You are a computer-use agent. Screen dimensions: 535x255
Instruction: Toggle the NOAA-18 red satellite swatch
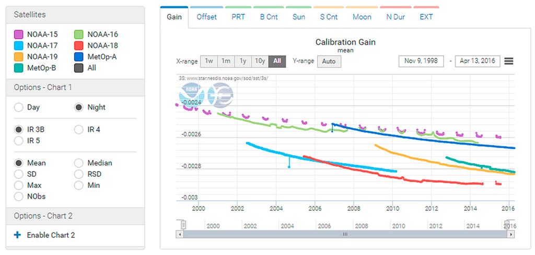point(79,45)
